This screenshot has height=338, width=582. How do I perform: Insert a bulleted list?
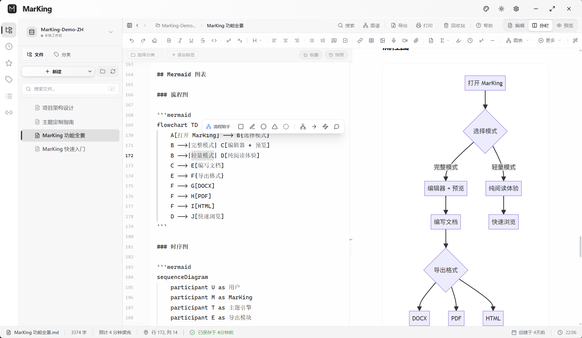point(311,41)
